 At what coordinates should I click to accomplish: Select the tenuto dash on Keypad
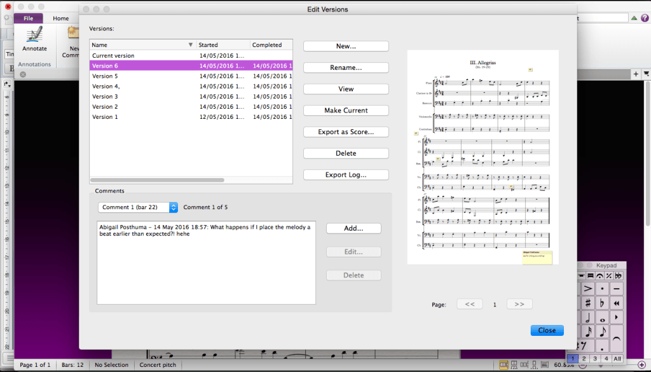(617, 289)
